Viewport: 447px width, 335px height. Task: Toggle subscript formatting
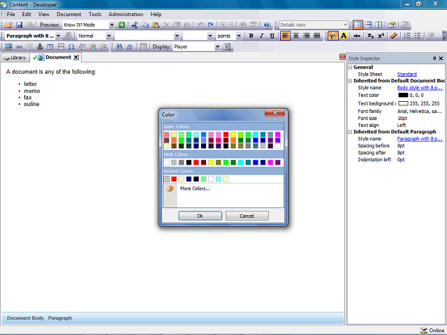370,36
